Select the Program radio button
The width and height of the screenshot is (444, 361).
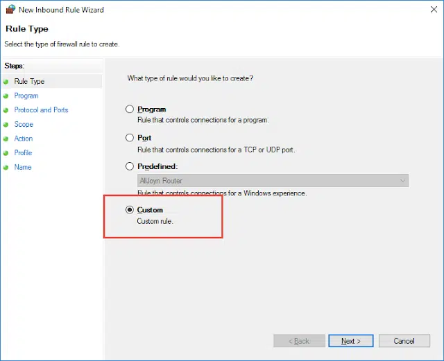coord(130,109)
